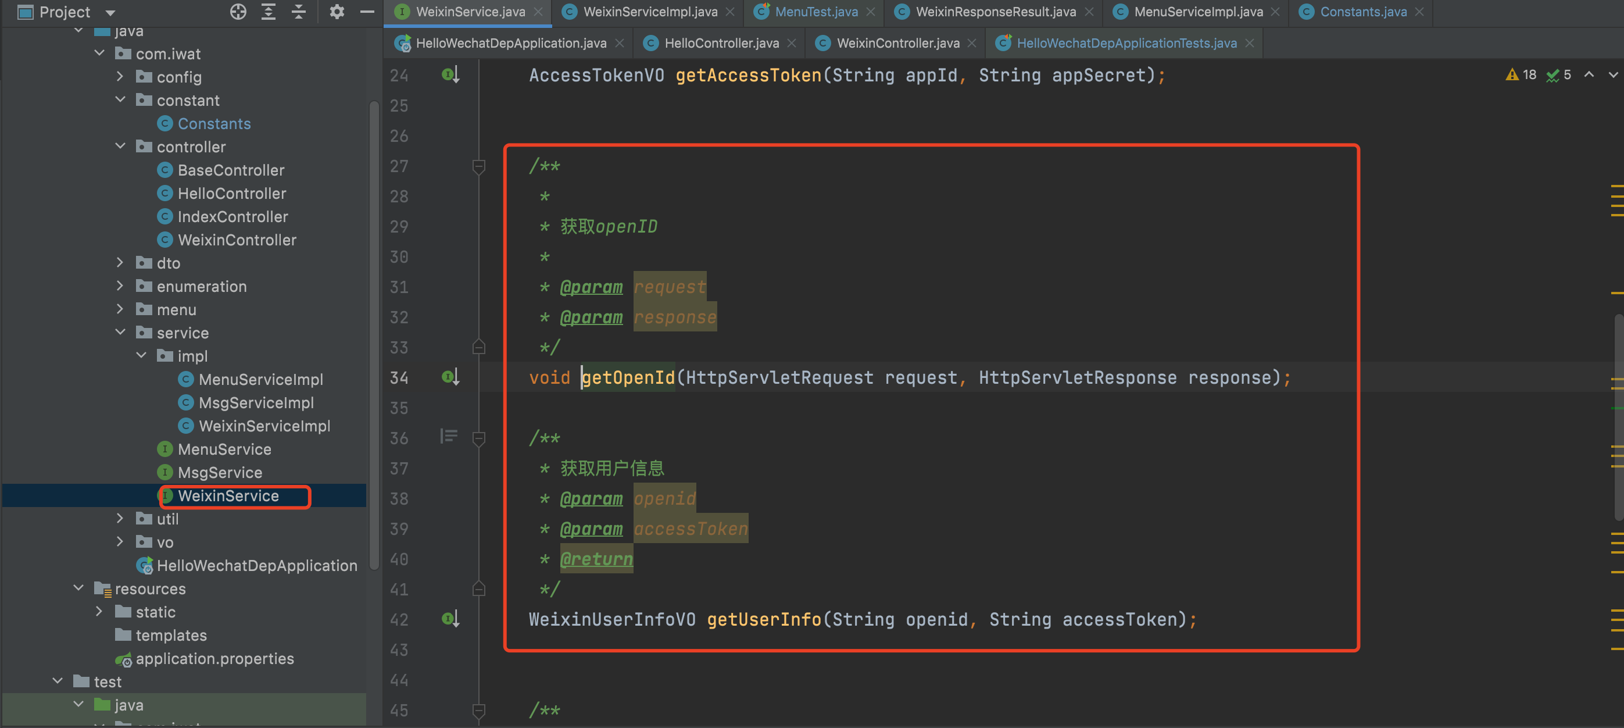
Task: Click implemented-method gutter icon on line 34
Action: (x=450, y=377)
